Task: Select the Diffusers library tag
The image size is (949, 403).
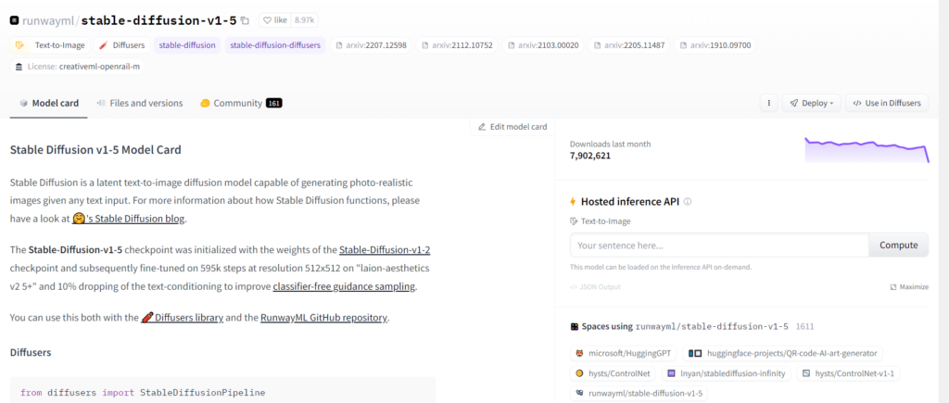Action: (x=121, y=44)
